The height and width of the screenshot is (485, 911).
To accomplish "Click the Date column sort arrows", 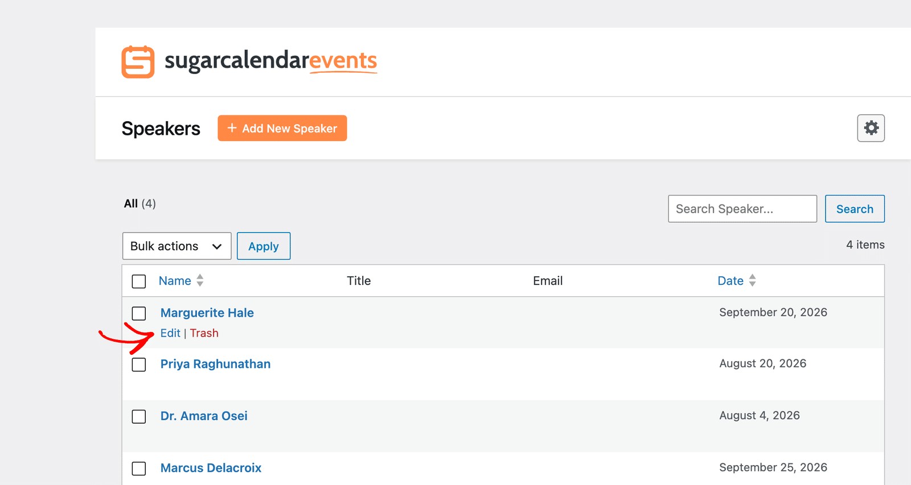I will [x=752, y=280].
